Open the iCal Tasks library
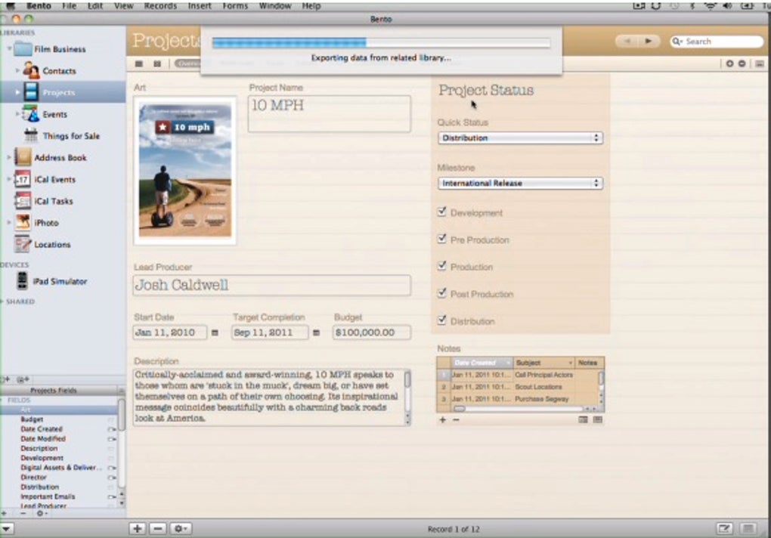771x538 pixels. click(44, 201)
